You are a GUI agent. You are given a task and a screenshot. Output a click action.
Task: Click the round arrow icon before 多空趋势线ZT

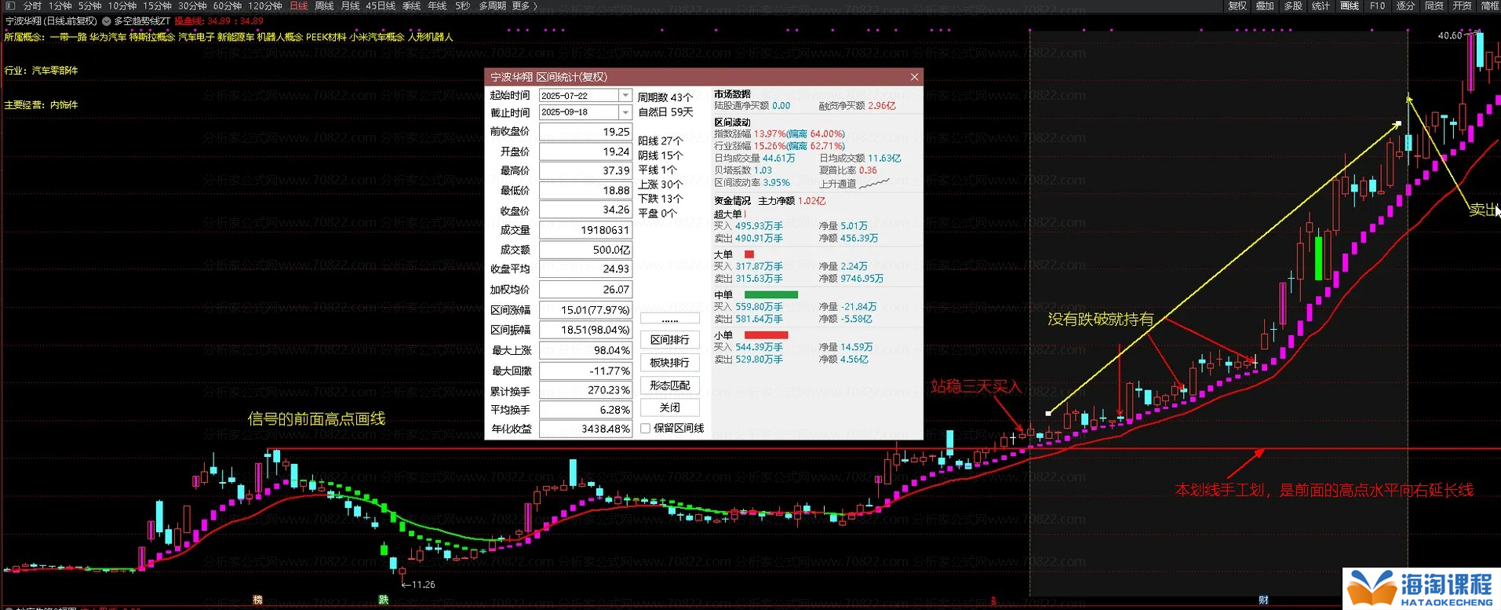pyautogui.click(x=107, y=21)
